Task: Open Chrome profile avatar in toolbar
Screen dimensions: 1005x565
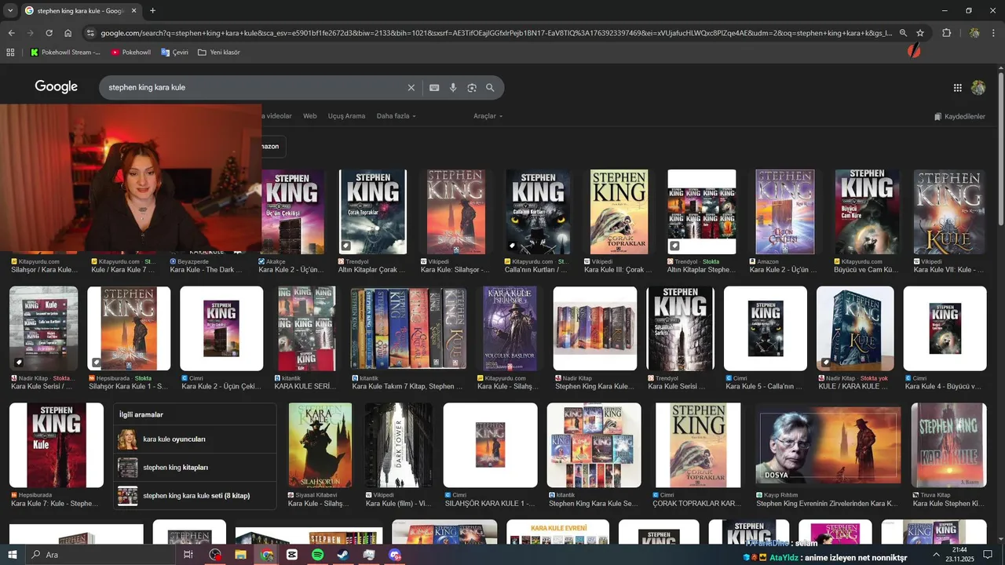Action: pyautogui.click(x=974, y=33)
